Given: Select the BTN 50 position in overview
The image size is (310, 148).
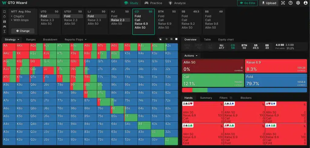Looking at the screenshot, I should click(244, 47).
